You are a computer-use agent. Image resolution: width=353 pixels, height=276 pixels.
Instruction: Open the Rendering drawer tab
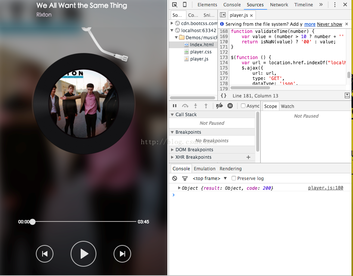coord(230,168)
